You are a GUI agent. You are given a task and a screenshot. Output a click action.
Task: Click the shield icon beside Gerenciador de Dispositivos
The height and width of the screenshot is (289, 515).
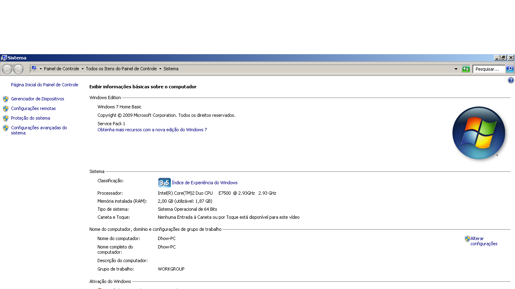pyautogui.click(x=6, y=99)
